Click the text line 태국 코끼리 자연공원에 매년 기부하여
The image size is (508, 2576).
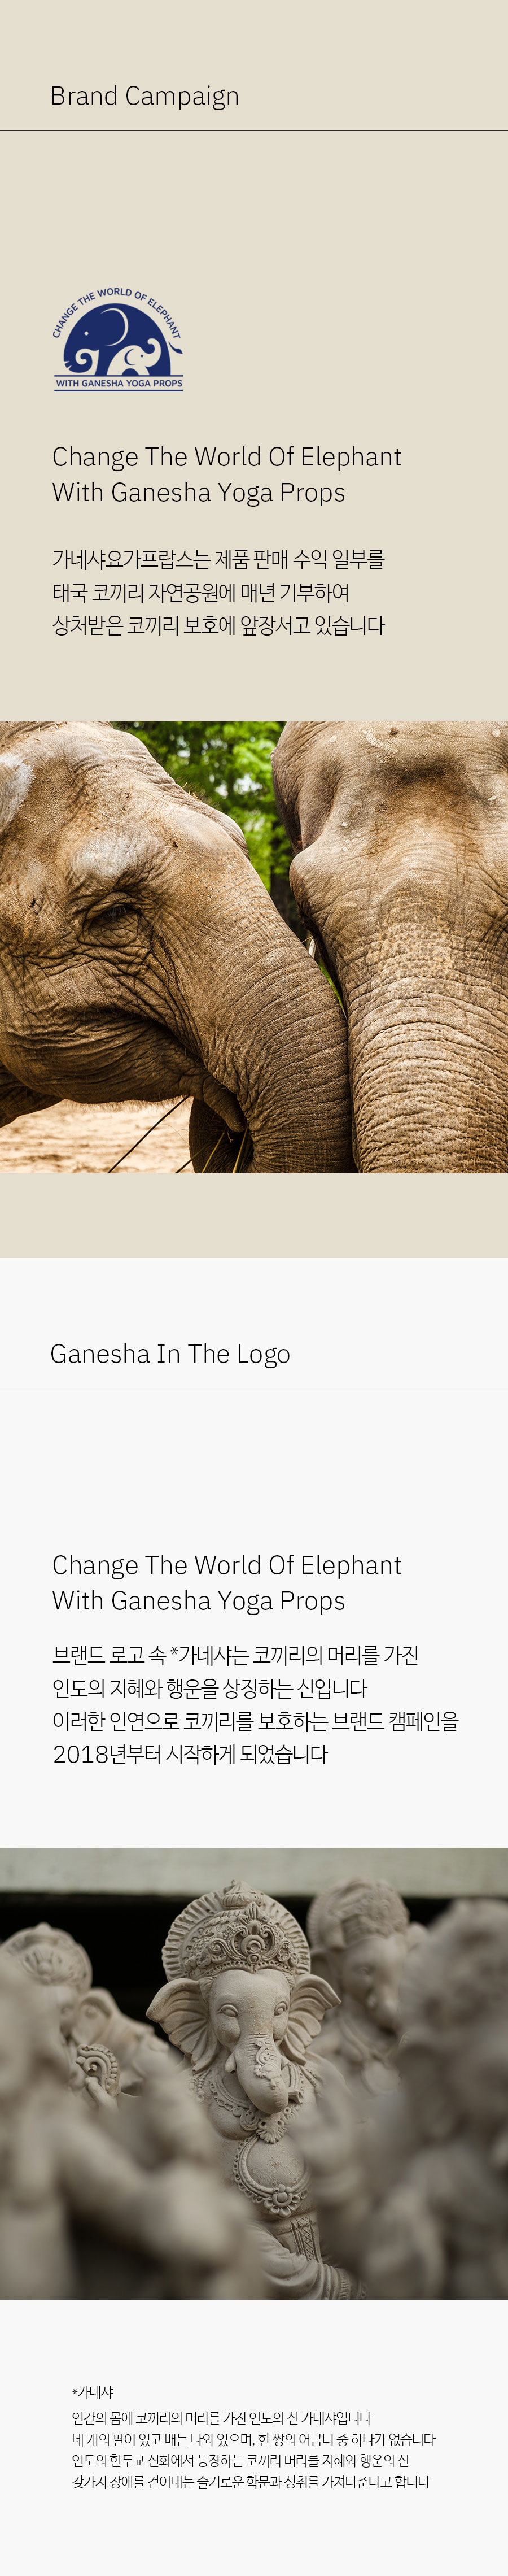(x=201, y=593)
